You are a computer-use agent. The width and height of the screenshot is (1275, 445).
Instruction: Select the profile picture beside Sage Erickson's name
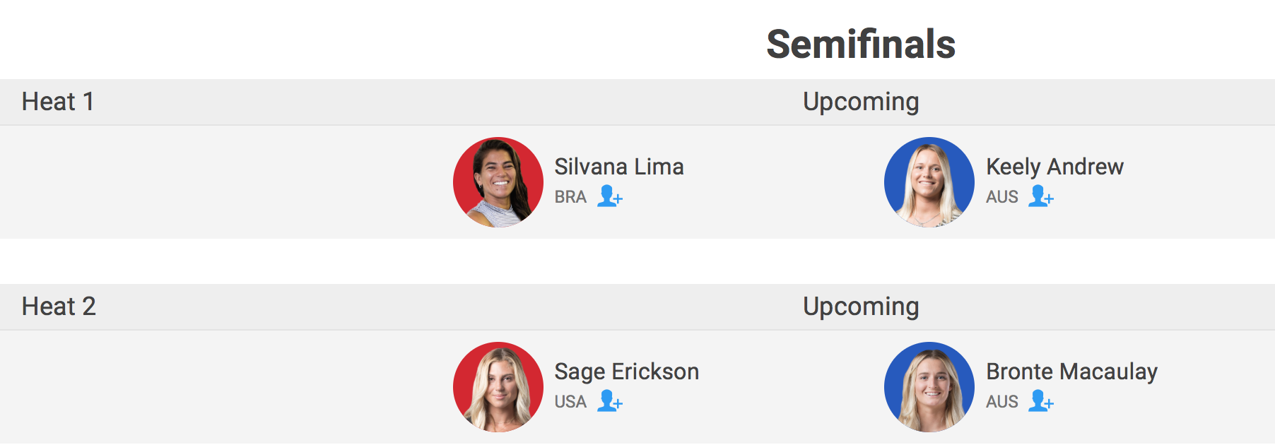pyautogui.click(x=498, y=387)
